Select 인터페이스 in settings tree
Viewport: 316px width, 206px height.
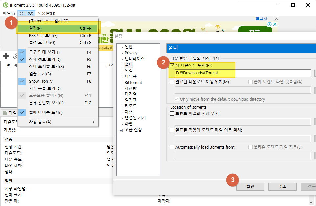(x=135, y=59)
